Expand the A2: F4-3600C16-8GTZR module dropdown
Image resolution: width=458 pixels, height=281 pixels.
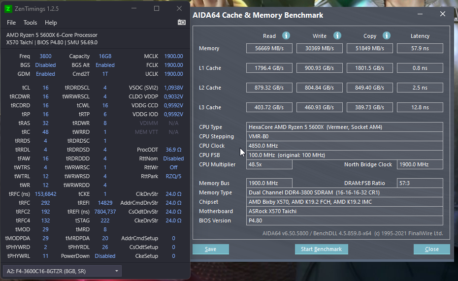coord(62,271)
